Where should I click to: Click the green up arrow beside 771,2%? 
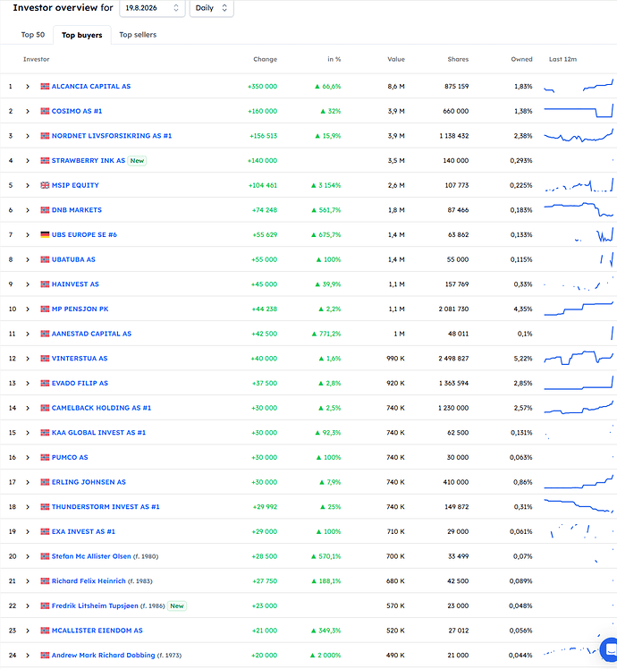point(315,334)
